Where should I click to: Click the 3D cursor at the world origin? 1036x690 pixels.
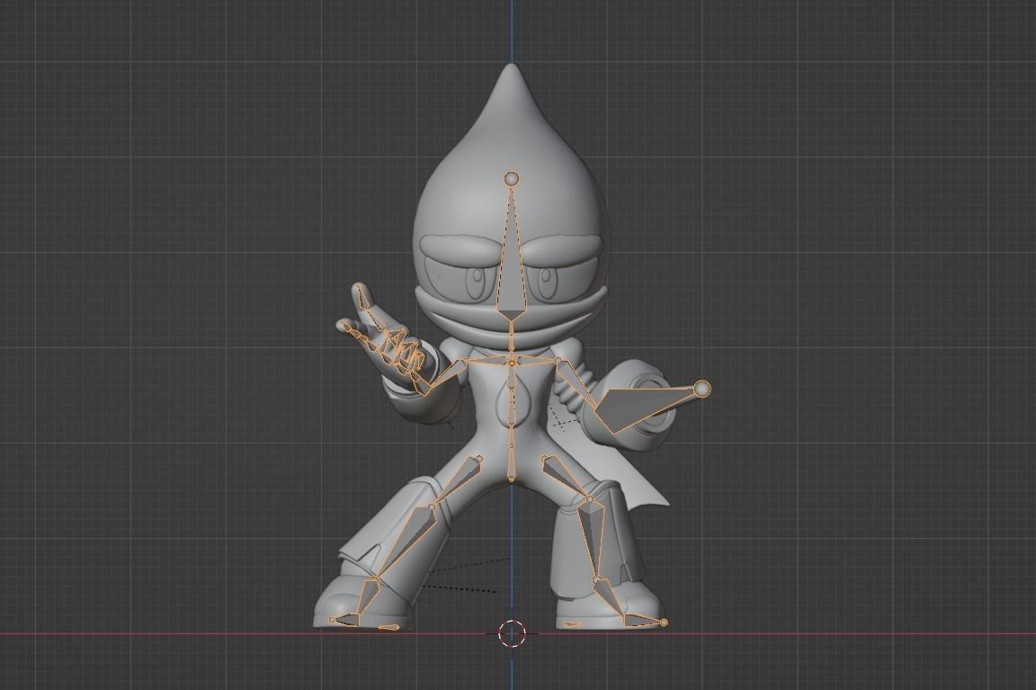[511, 633]
